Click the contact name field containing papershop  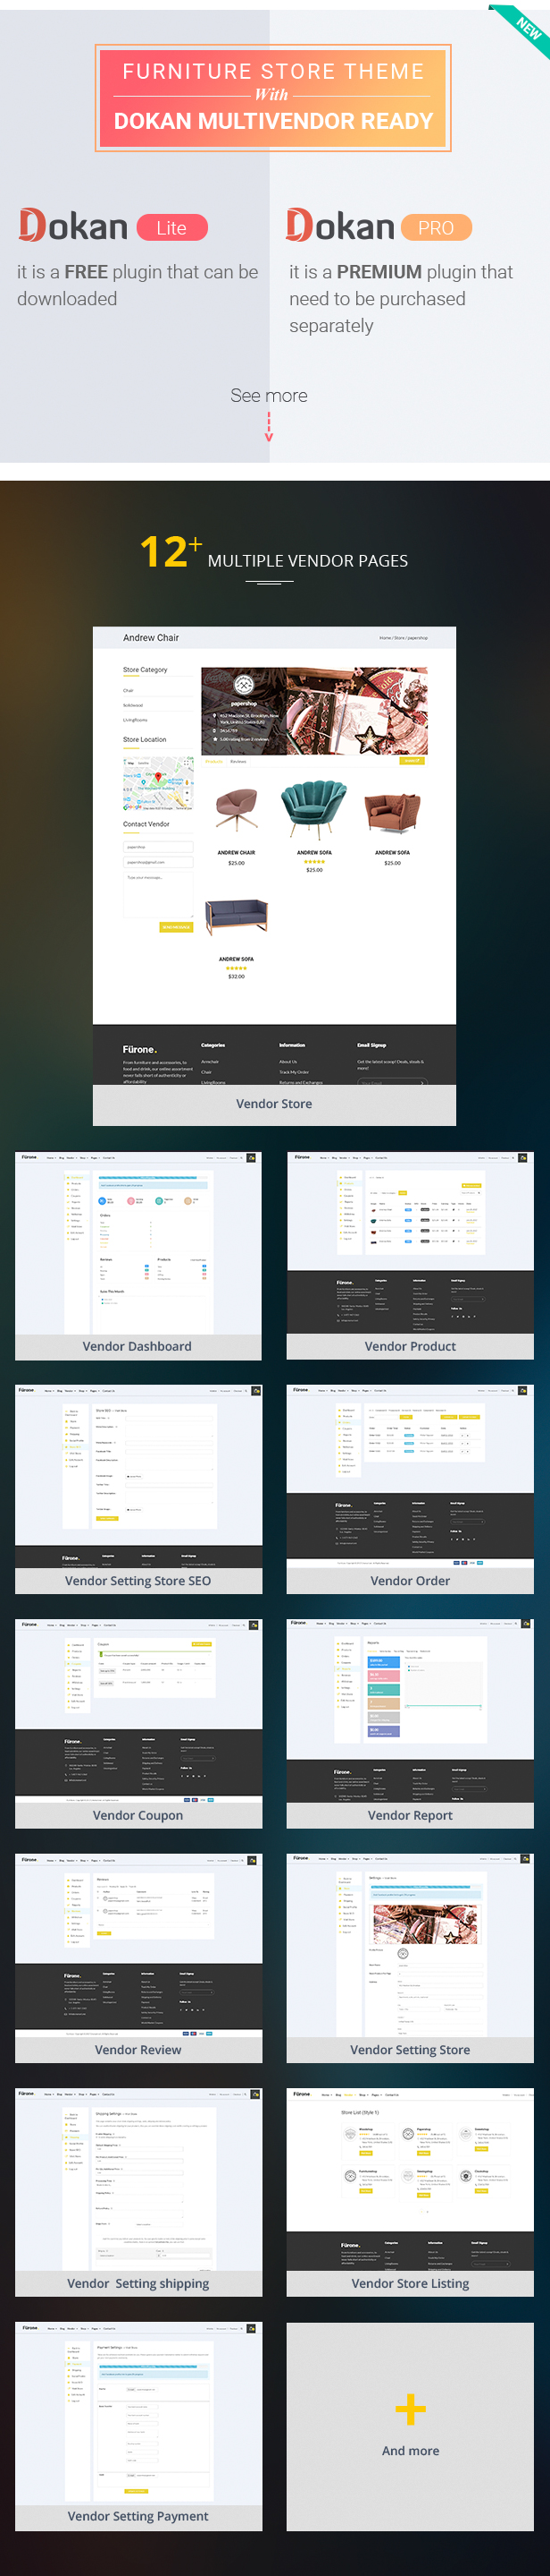pyautogui.click(x=158, y=847)
